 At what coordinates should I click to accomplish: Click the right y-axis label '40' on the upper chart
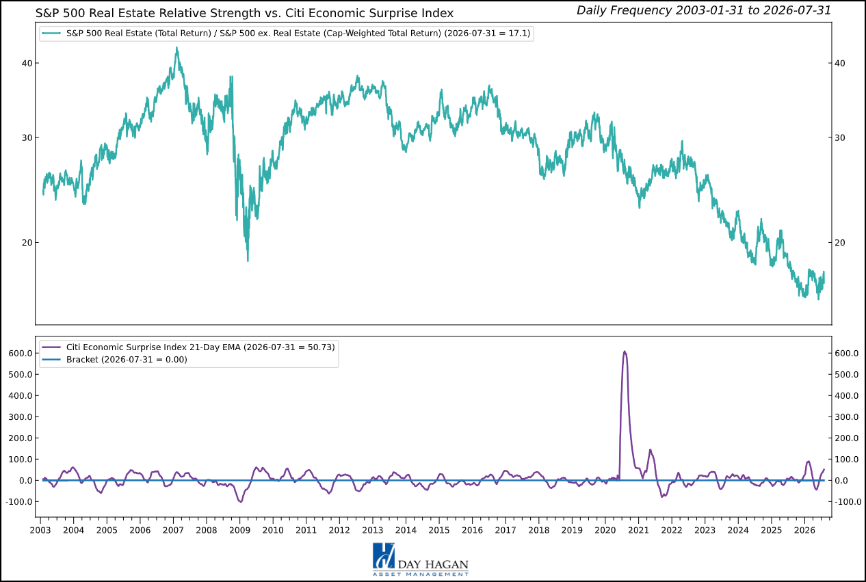click(x=841, y=63)
